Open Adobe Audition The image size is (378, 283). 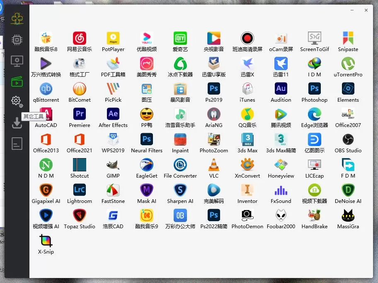tap(281, 89)
